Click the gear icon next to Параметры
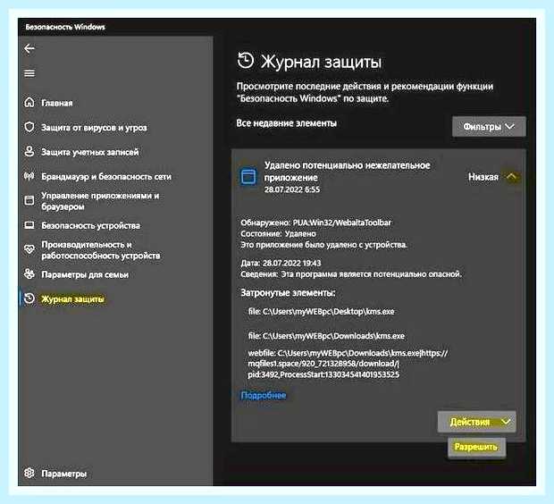554x504 pixels. coord(29,473)
